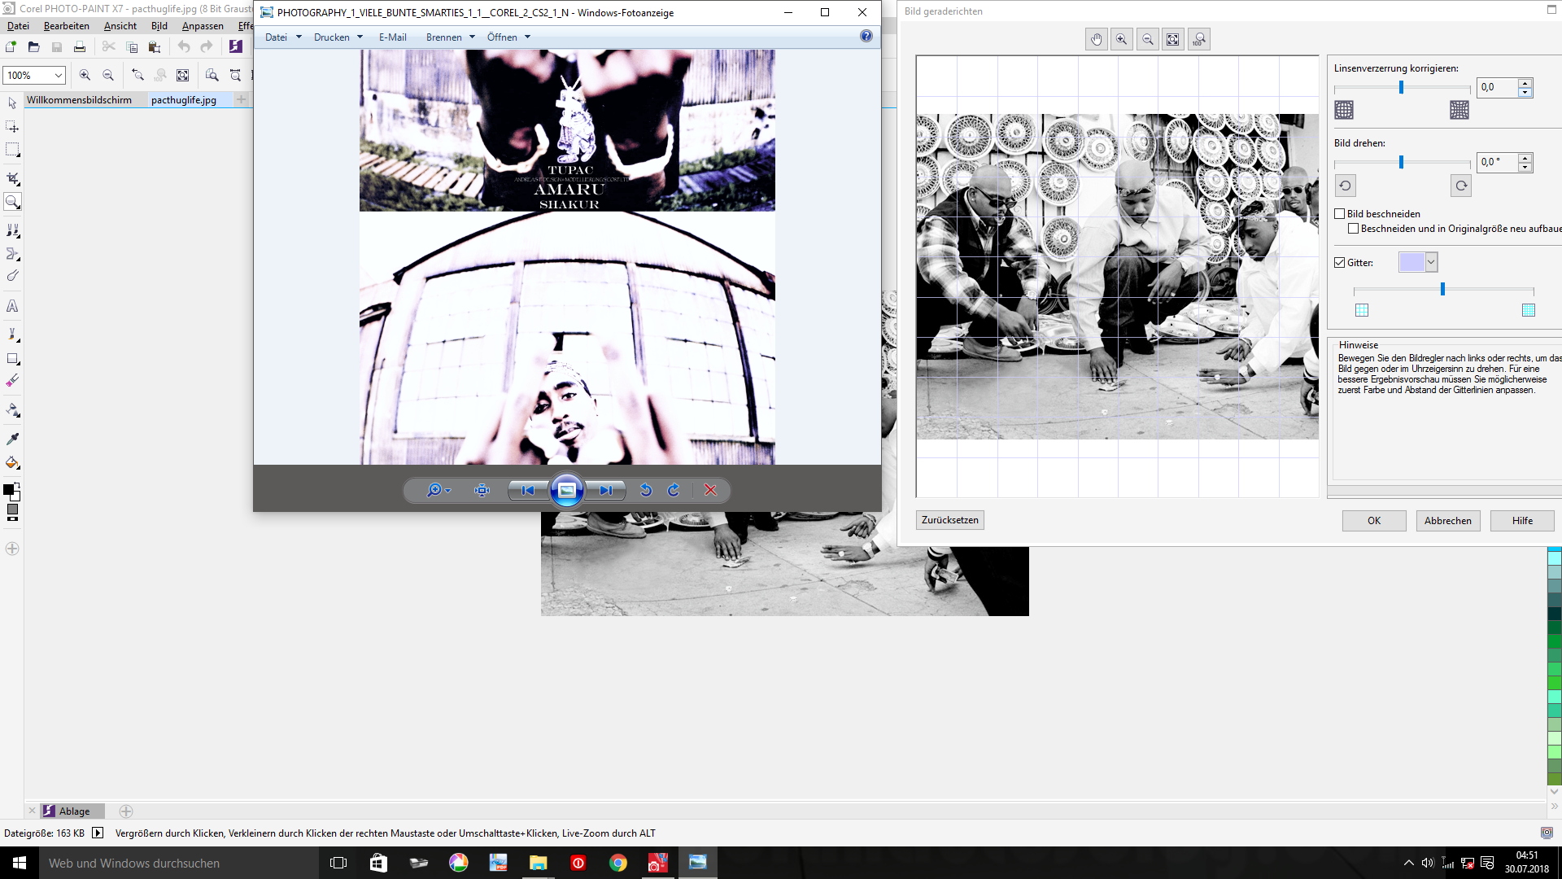Show previous photo in Fotoanzeige
The width and height of the screenshot is (1562, 879).
tap(528, 490)
